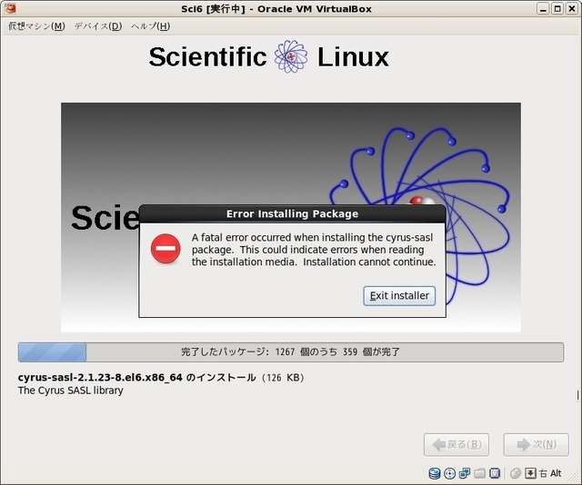Image resolution: width=582 pixels, height=485 pixels.
Task: Click 'The Cyrus SASL library' description text
Action: point(71,391)
